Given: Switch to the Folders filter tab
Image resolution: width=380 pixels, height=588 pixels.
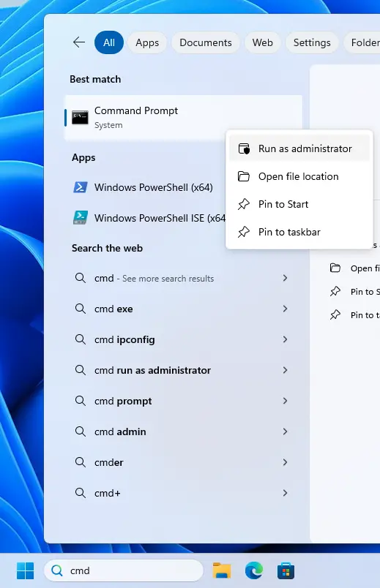Looking at the screenshot, I should [x=362, y=42].
